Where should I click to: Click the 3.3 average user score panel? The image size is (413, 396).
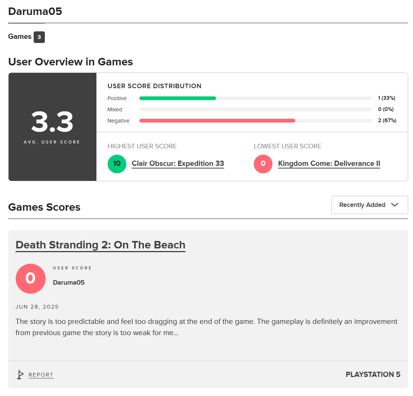52,127
